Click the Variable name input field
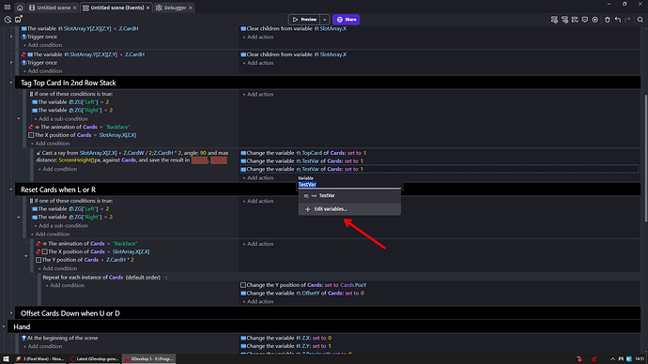The height and width of the screenshot is (364, 648). pyautogui.click(x=349, y=185)
